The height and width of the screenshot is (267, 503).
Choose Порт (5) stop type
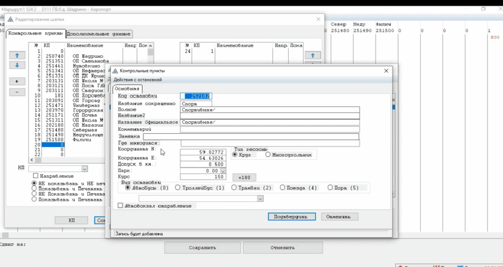pyautogui.click(x=330, y=188)
